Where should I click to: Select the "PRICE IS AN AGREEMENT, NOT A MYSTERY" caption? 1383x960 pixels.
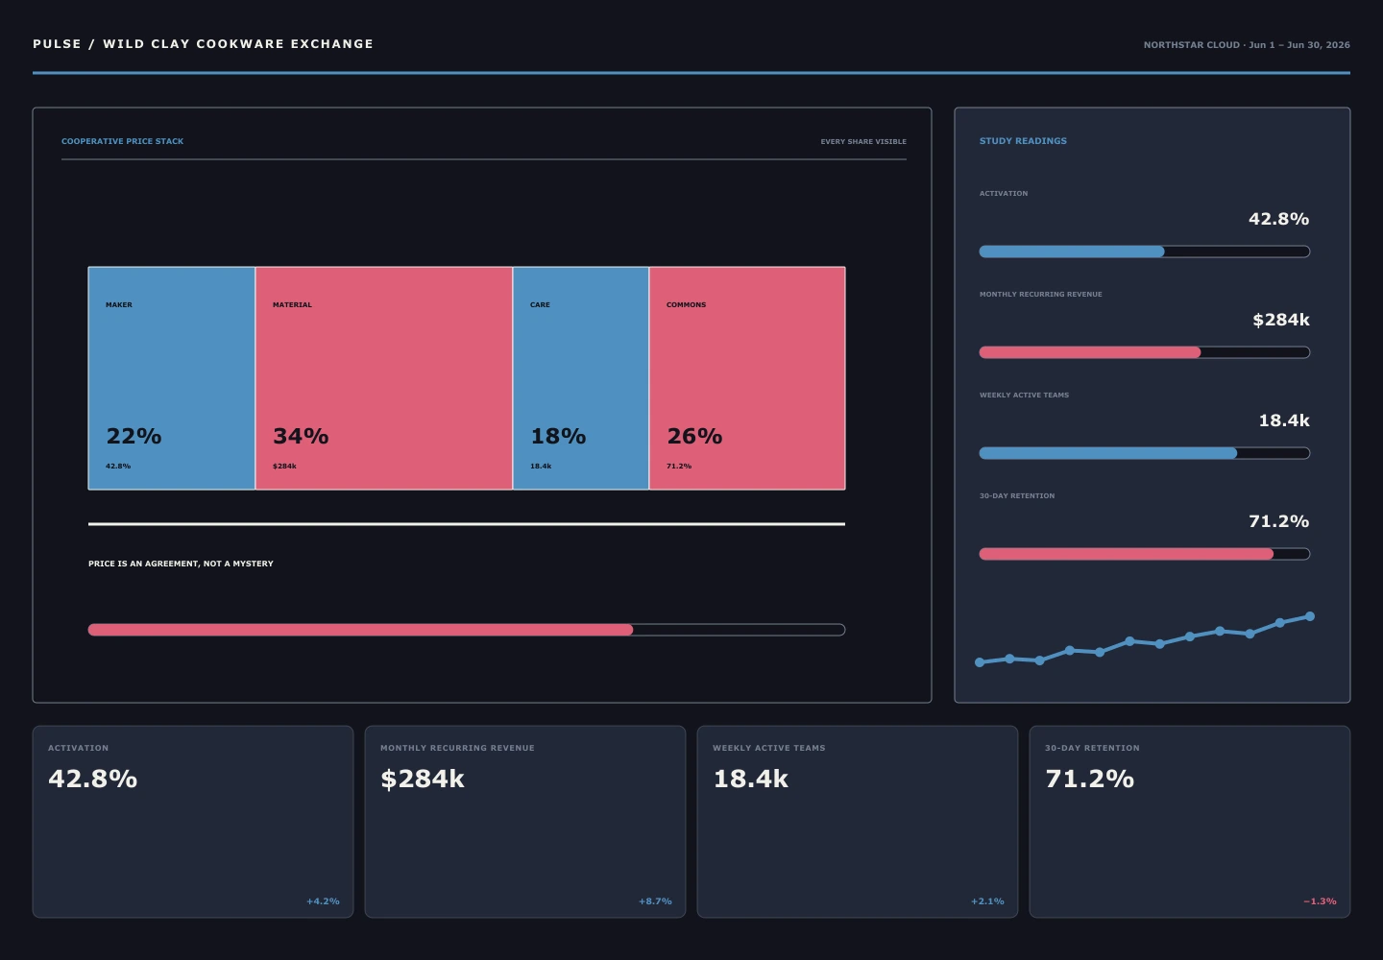[x=181, y=564]
